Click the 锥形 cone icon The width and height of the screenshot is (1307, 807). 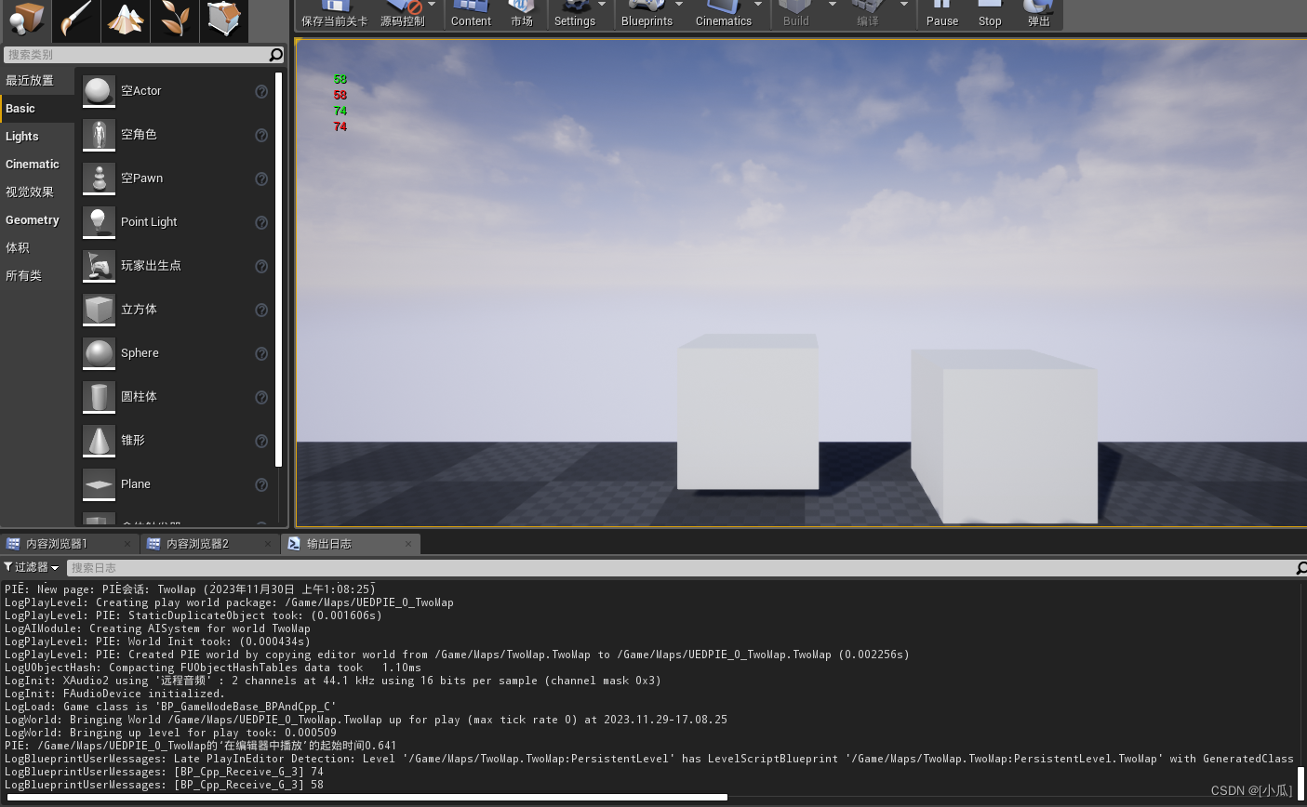pyautogui.click(x=99, y=441)
